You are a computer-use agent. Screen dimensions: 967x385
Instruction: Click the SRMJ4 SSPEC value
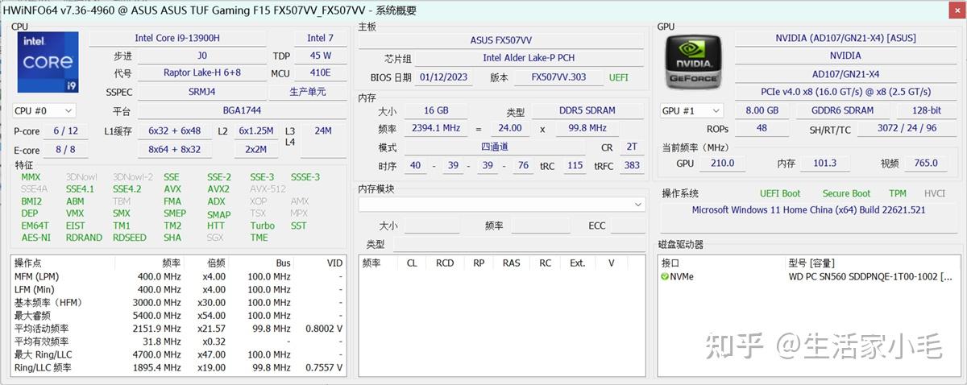pyautogui.click(x=202, y=92)
